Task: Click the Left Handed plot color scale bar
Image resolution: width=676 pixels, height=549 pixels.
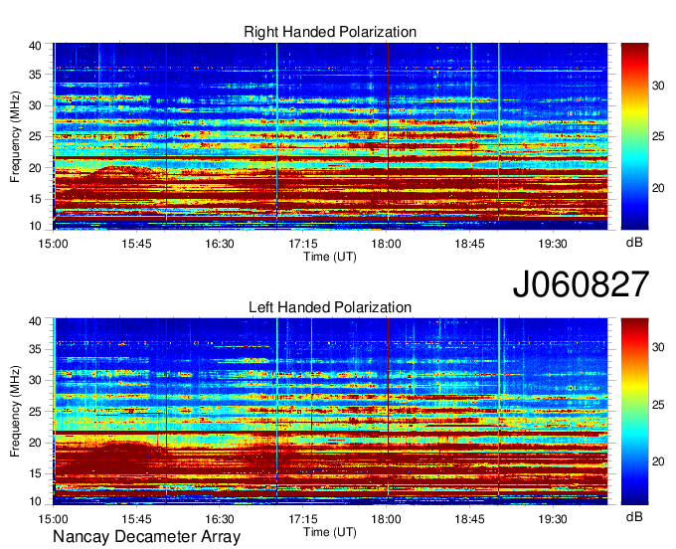Action: [634, 412]
